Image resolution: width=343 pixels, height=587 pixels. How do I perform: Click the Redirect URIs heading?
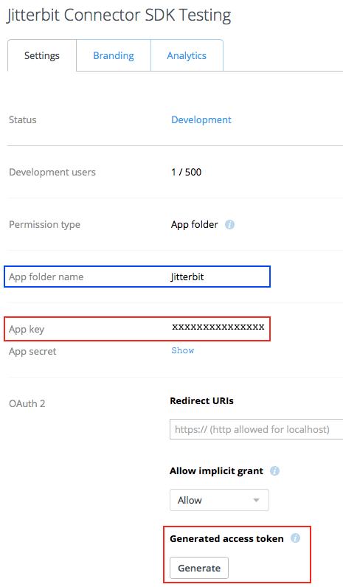[x=202, y=401]
